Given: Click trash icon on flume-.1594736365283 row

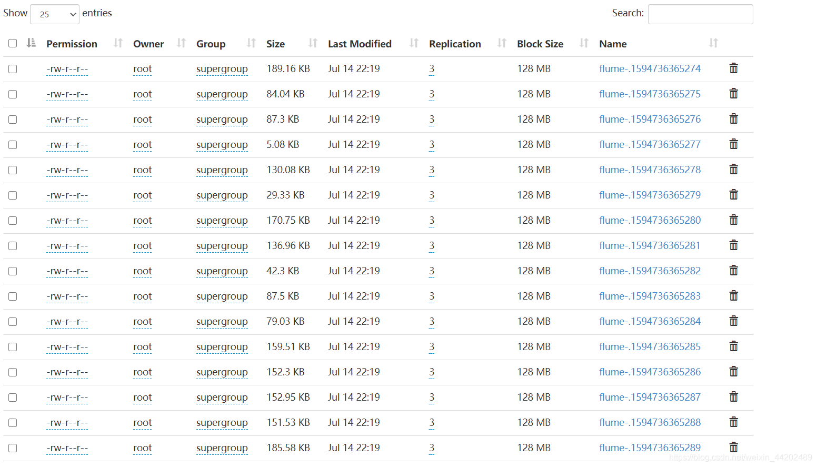Looking at the screenshot, I should 733,295.
